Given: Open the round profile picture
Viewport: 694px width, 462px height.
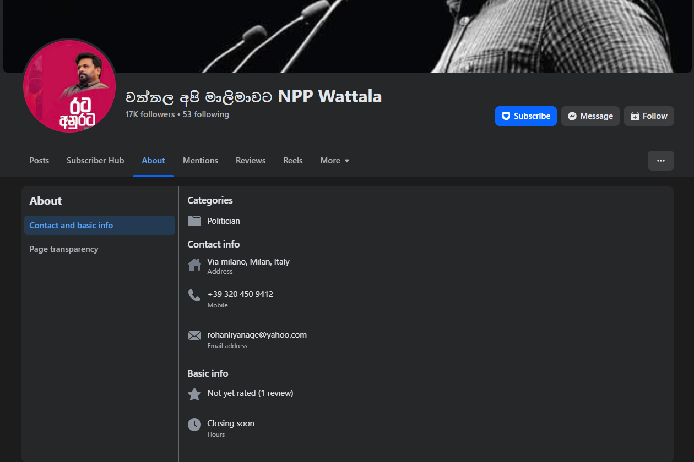Looking at the screenshot, I should coord(69,86).
